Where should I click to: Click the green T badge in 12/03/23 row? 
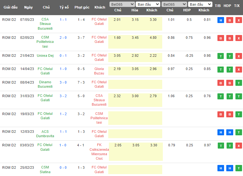238,132
